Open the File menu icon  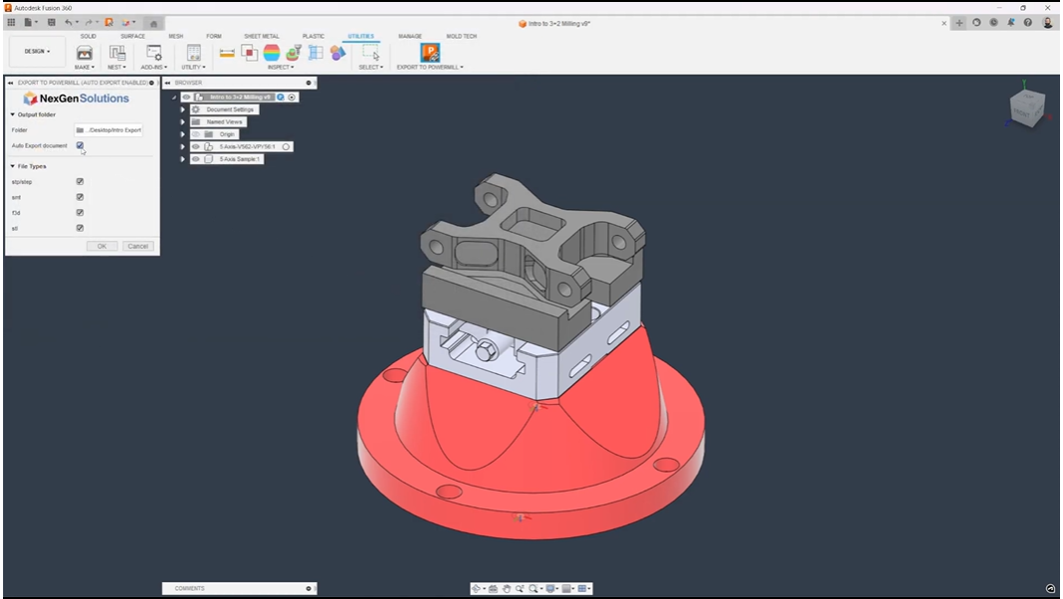[28, 22]
